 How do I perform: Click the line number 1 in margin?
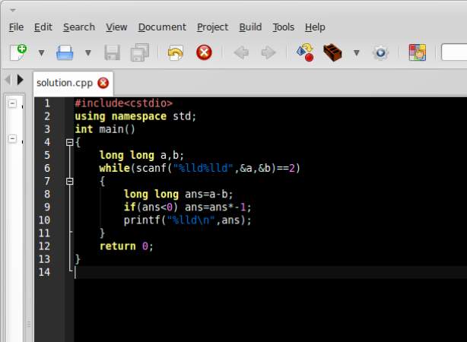pos(47,103)
